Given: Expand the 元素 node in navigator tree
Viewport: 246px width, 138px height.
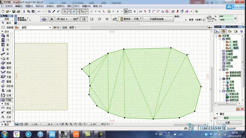Looking at the screenshot, I should point(224,82).
